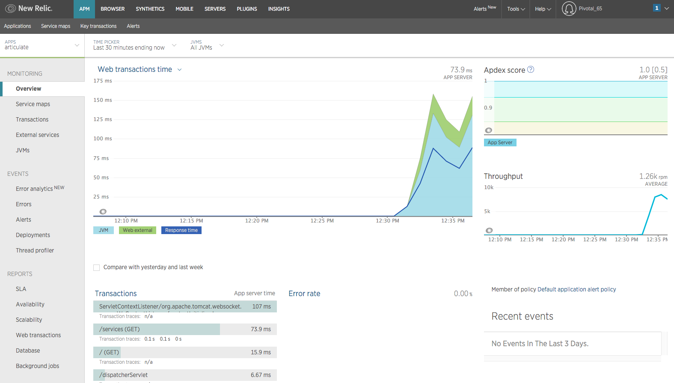The image size is (674, 383).
Task: Open the / (GET) transaction row
Action: [185, 352]
